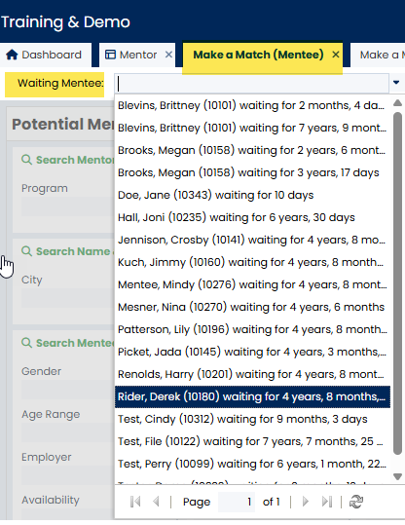Go to last page of the list
This screenshot has width=405, height=525.
pyautogui.click(x=326, y=502)
